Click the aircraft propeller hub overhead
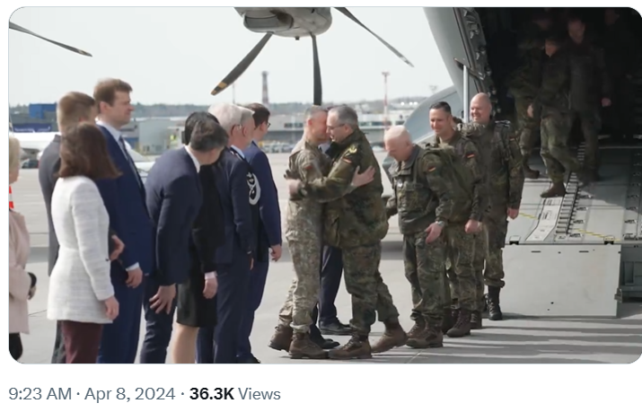 286,21
